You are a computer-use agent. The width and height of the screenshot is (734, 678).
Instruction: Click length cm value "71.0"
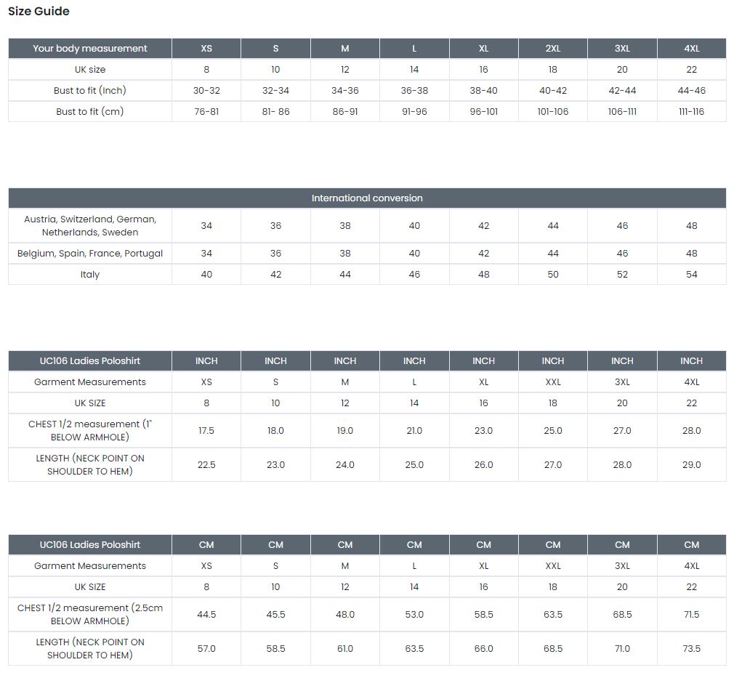tap(622, 648)
